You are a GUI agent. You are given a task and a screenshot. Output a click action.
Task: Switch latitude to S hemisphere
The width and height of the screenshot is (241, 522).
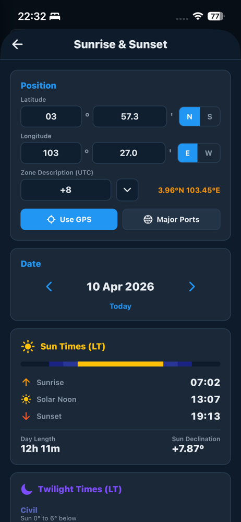coord(210,116)
